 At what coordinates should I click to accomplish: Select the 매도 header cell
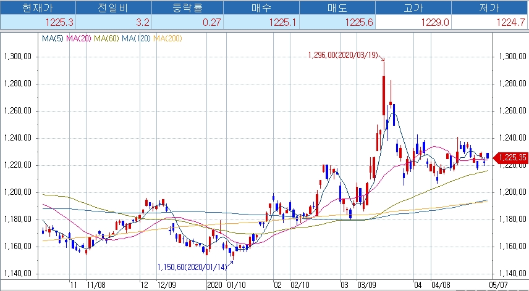coord(338,8)
